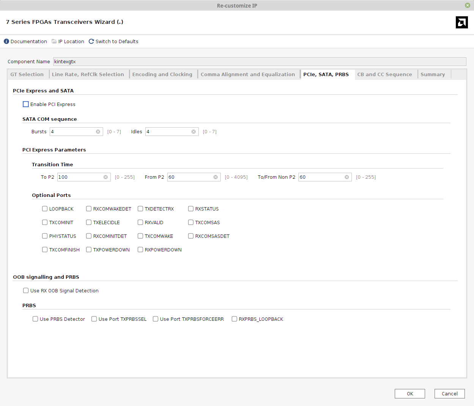Open the IP Location folder icon

53,41
